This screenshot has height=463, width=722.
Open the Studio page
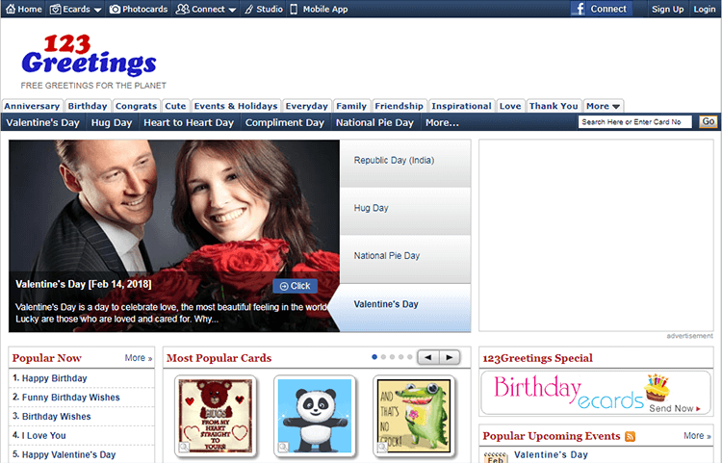tap(264, 10)
